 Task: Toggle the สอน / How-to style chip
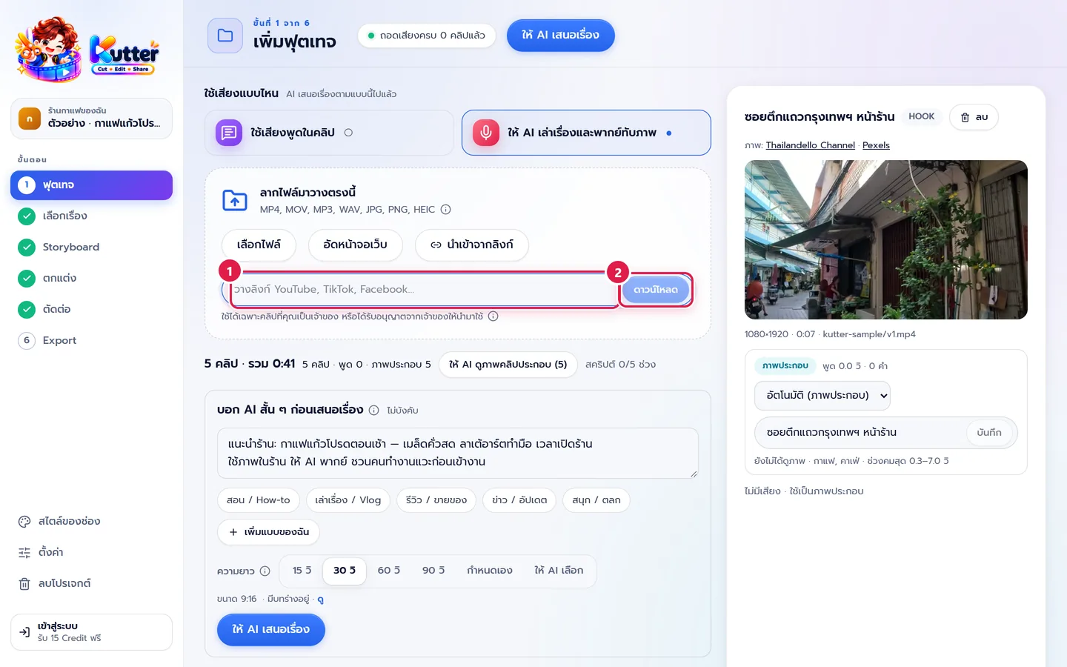259,500
